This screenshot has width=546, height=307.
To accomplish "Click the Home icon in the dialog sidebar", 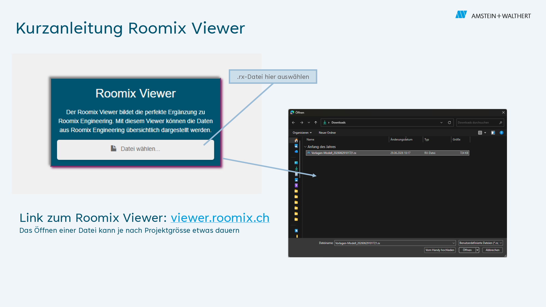I will 296,140.
